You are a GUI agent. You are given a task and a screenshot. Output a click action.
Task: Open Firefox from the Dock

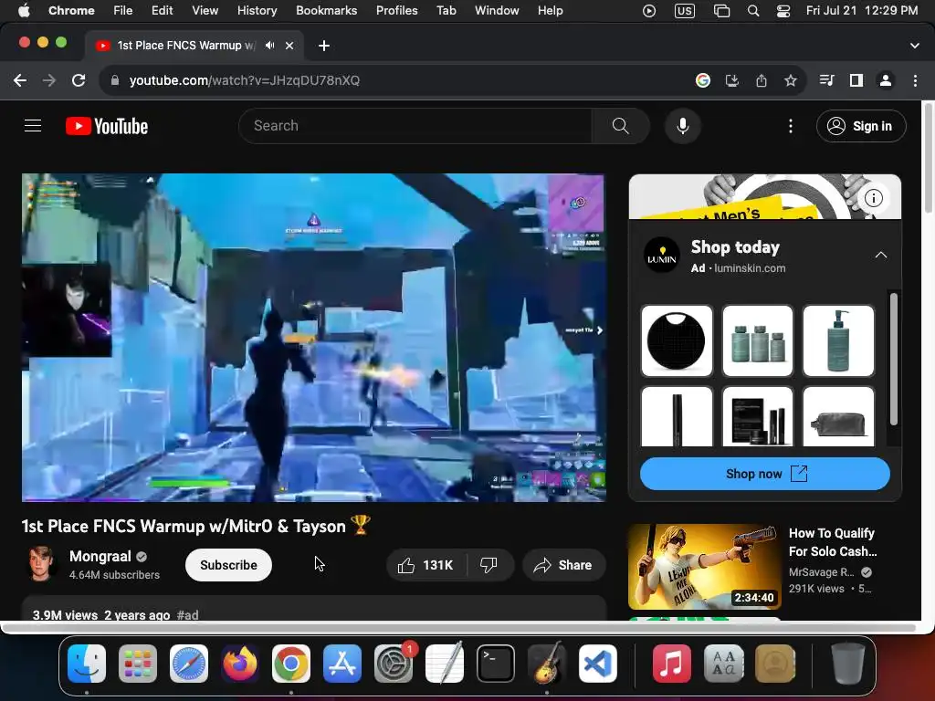(x=240, y=664)
